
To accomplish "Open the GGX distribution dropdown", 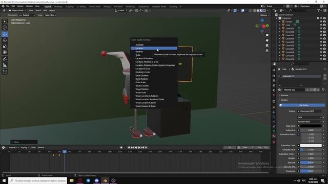I will (309, 118).
